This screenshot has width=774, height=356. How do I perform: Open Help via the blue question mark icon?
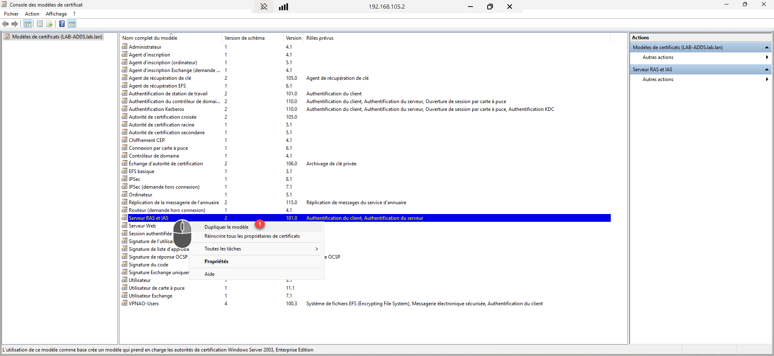(62, 24)
